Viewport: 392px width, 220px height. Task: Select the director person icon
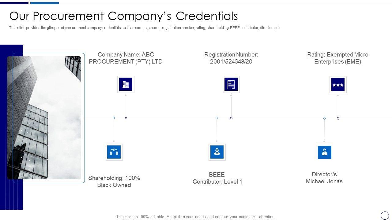coord(325,152)
